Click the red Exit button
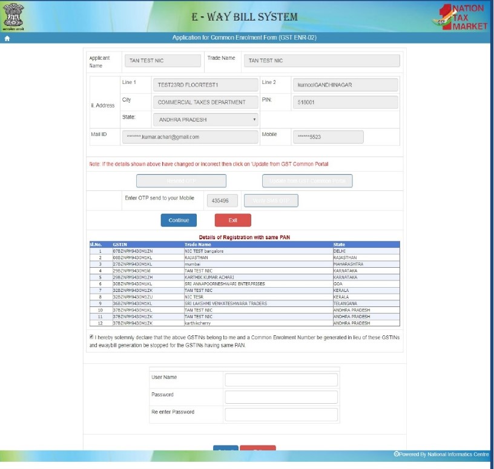The width and height of the screenshot is (494, 469). tap(233, 220)
